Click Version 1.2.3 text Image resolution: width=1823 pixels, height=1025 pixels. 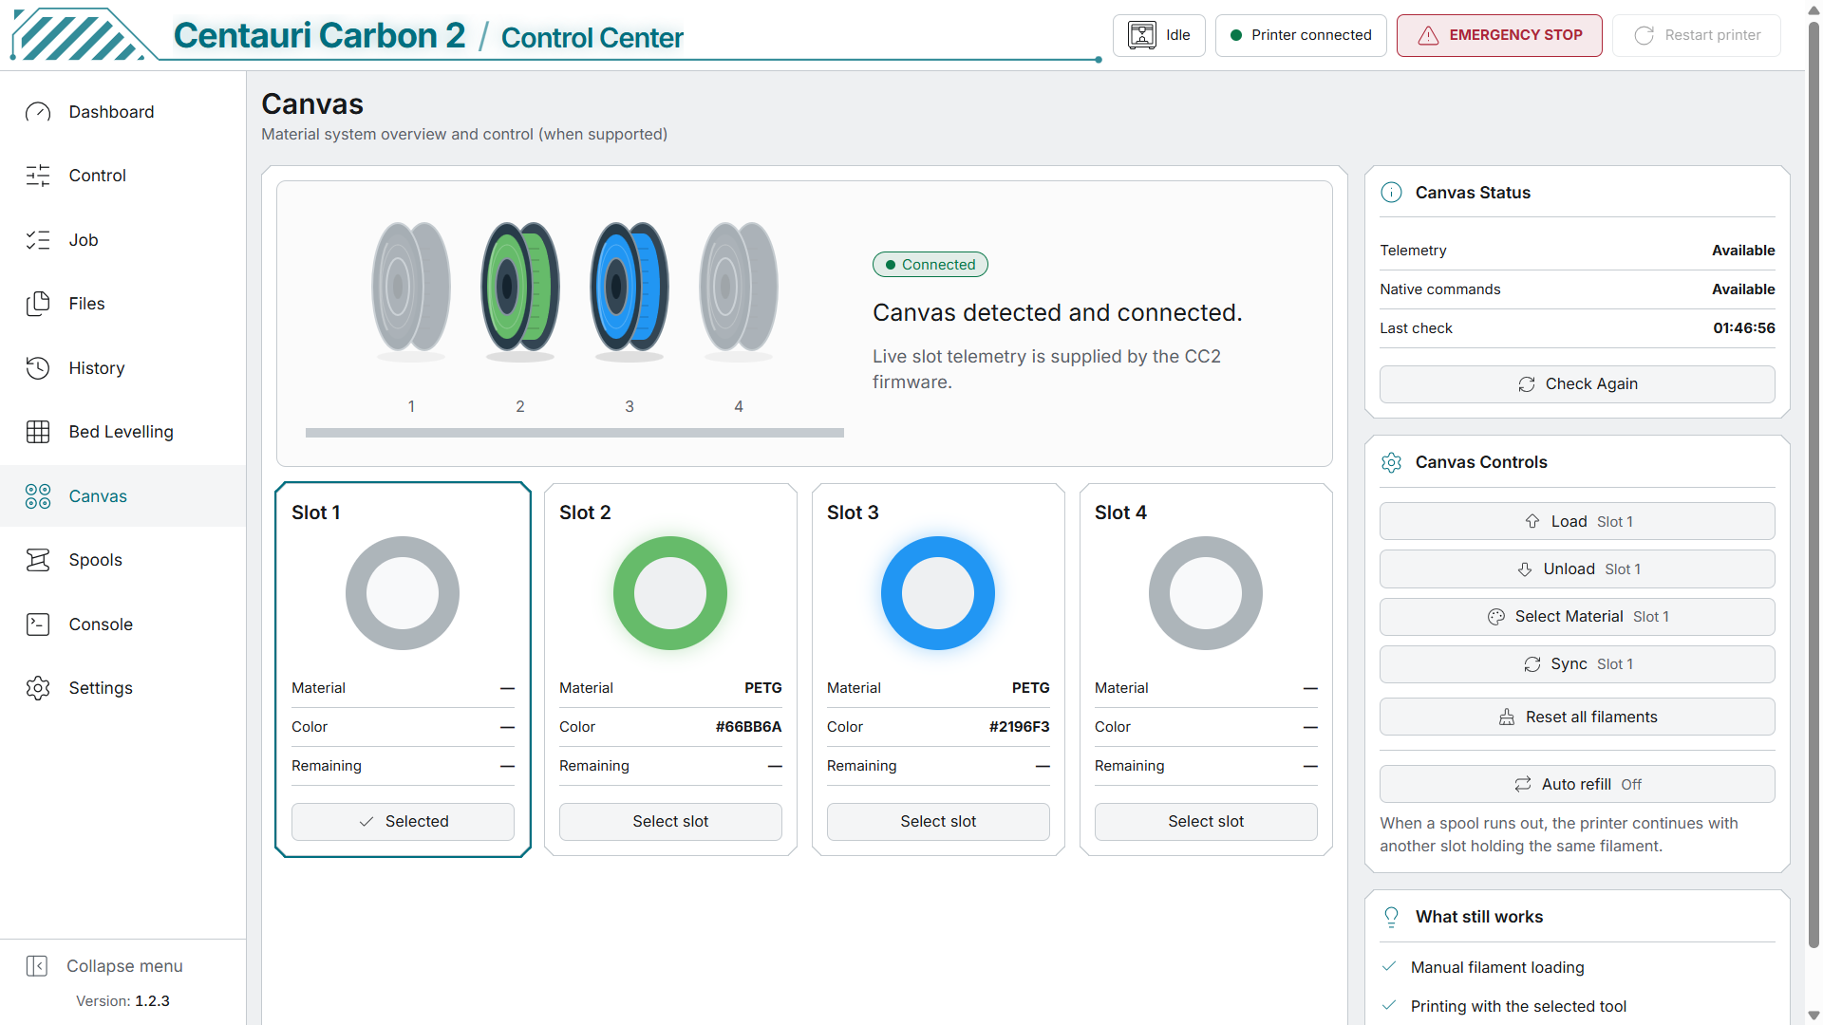click(122, 1001)
